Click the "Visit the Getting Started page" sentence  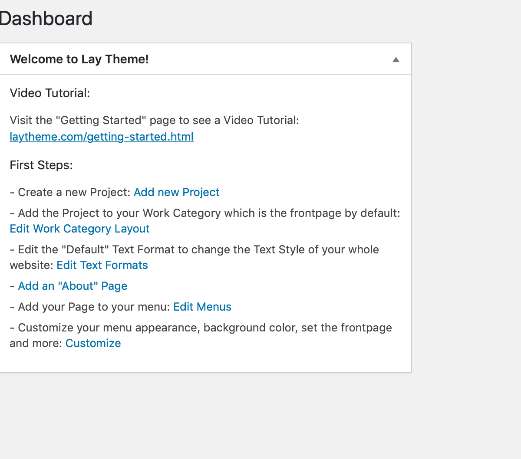point(154,120)
